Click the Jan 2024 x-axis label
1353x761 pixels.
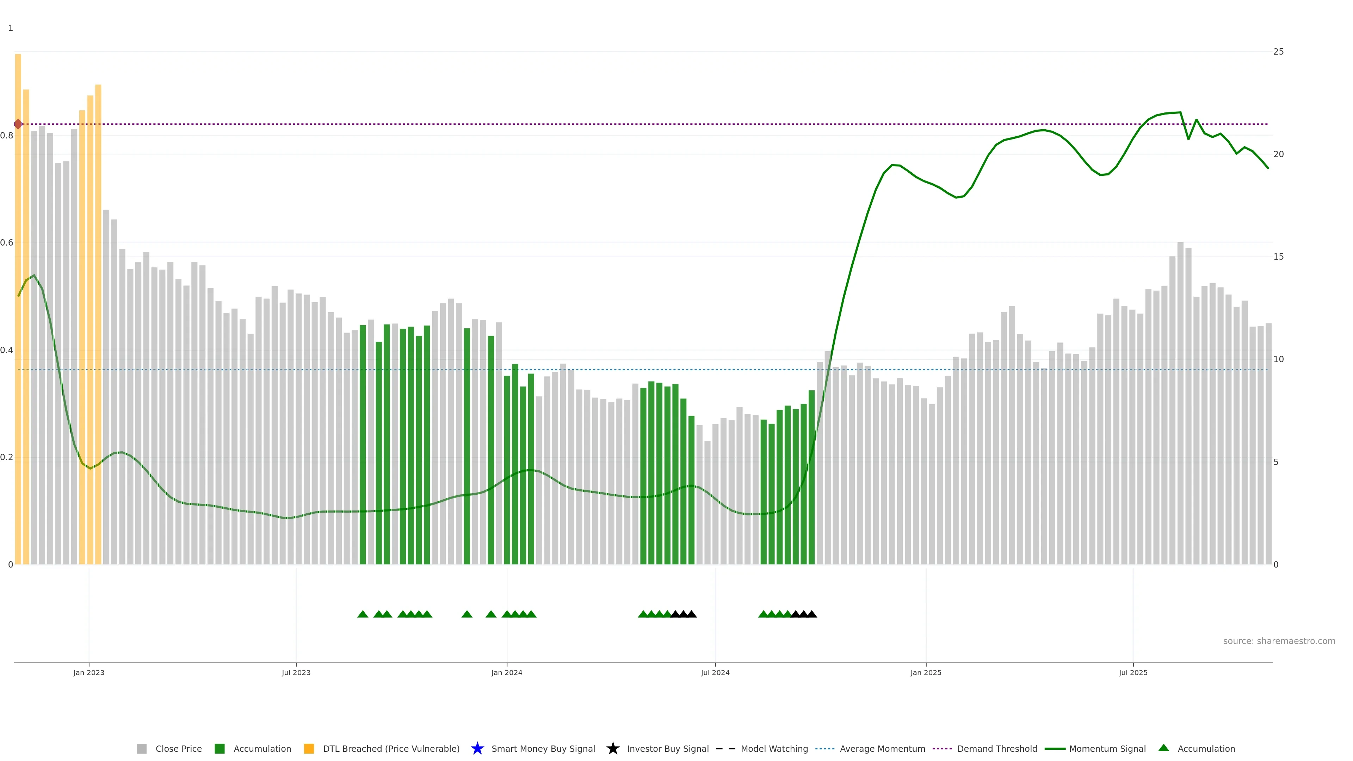click(x=506, y=672)
